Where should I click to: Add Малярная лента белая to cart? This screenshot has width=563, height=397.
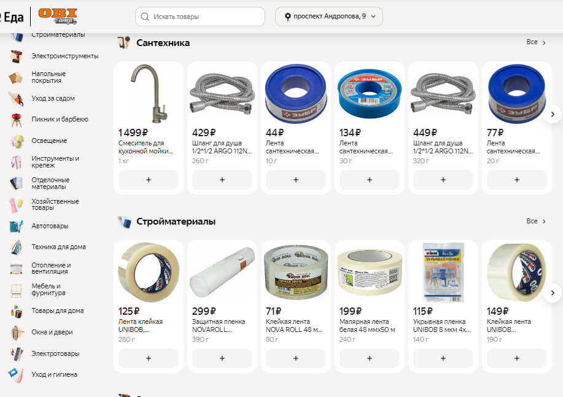370,358
